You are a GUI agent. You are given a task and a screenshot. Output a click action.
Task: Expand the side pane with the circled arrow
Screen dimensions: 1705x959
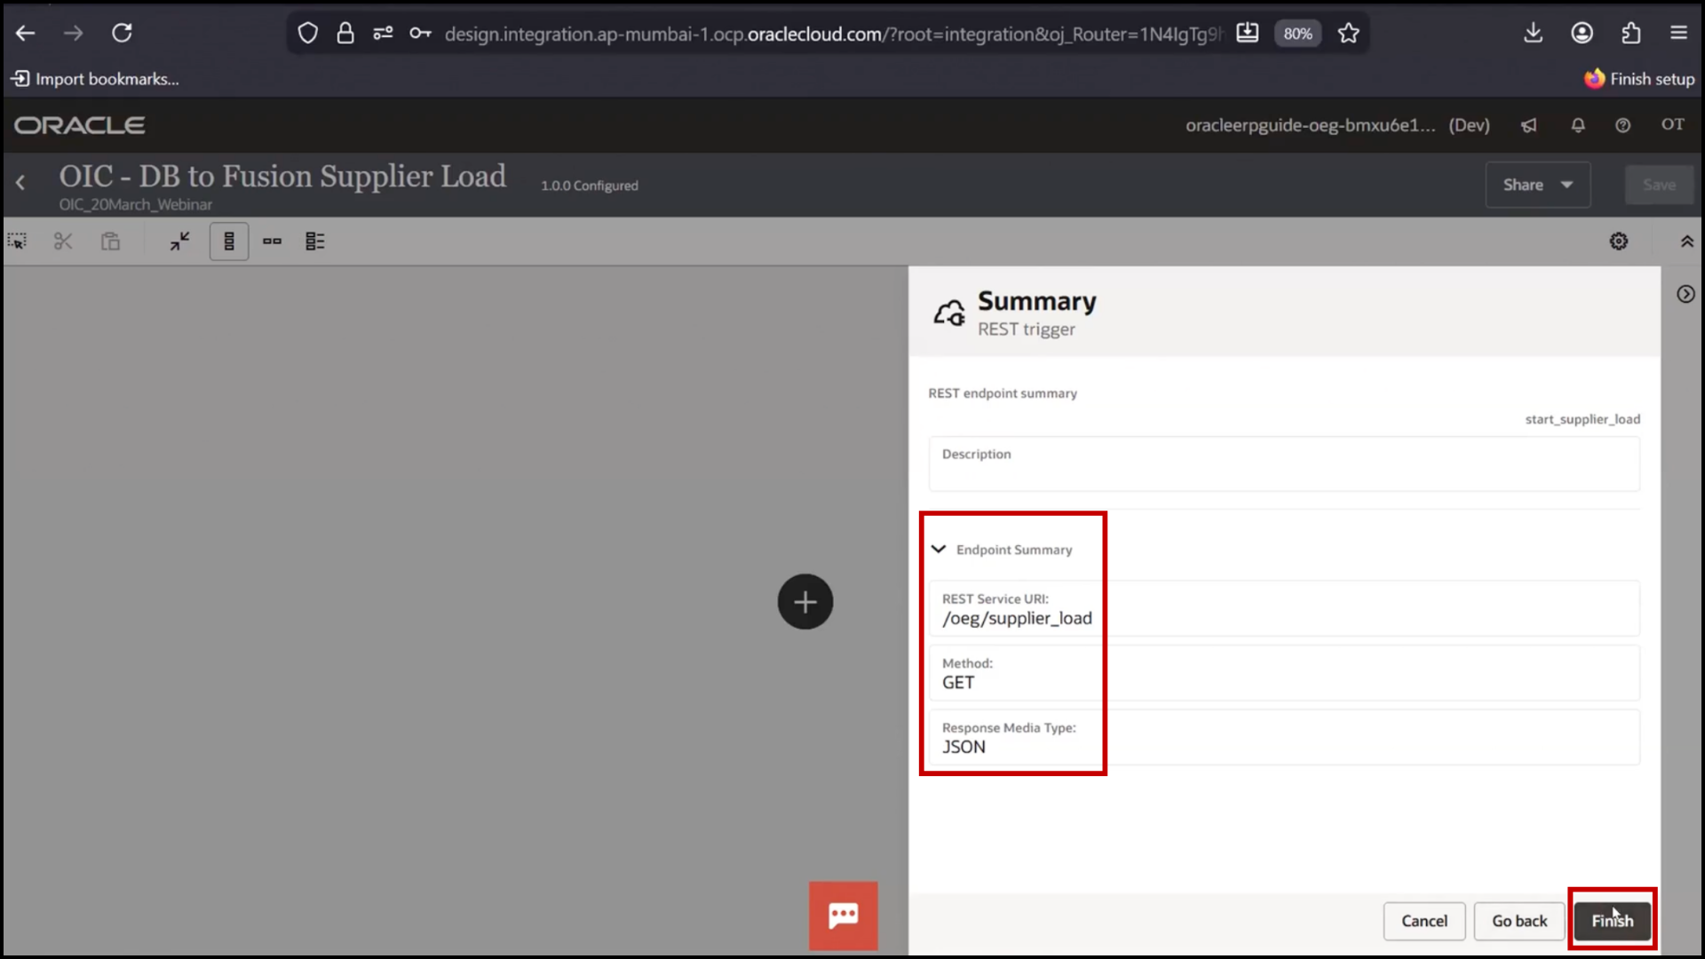pyautogui.click(x=1685, y=294)
